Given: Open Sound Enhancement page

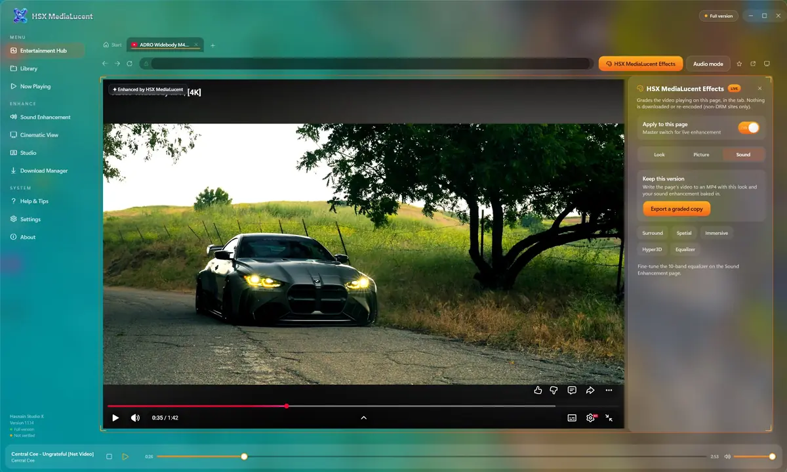Looking at the screenshot, I should [46, 117].
